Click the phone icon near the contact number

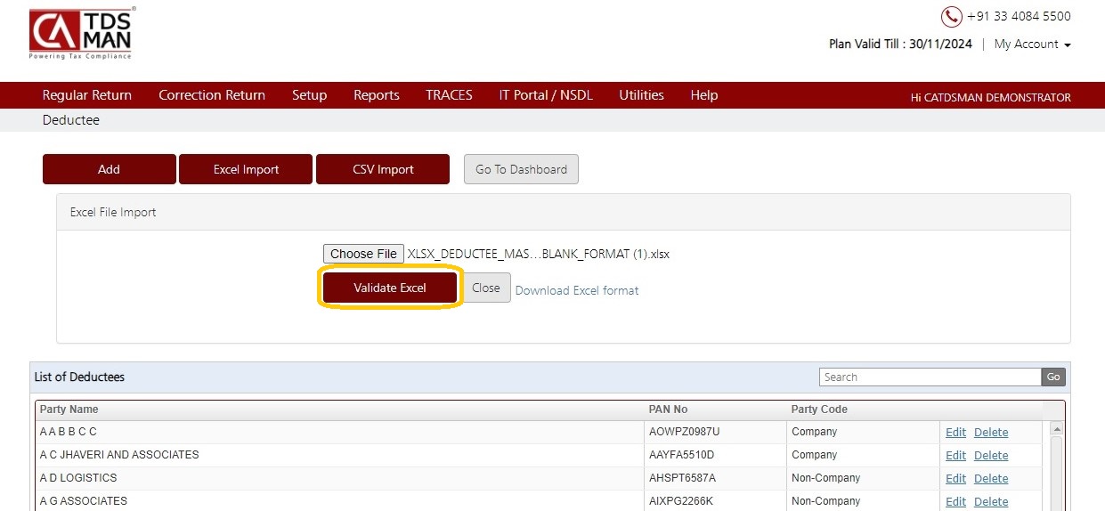click(951, 17)
